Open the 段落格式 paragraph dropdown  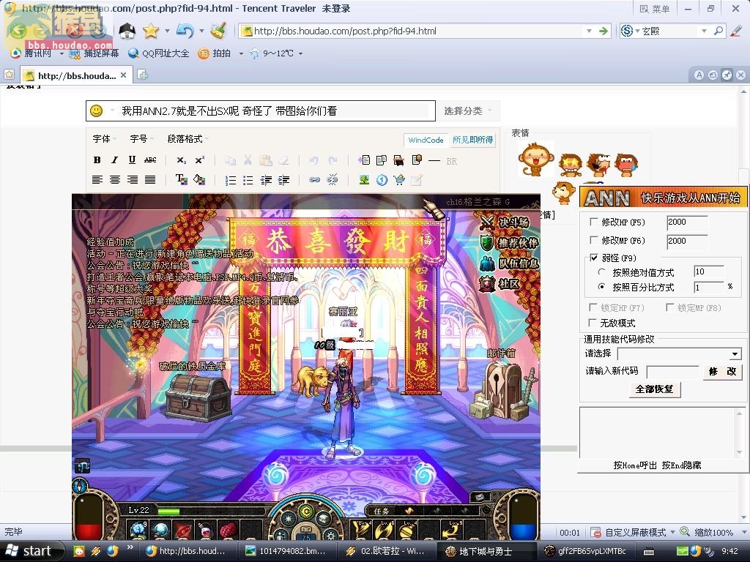tap(188, 138)
